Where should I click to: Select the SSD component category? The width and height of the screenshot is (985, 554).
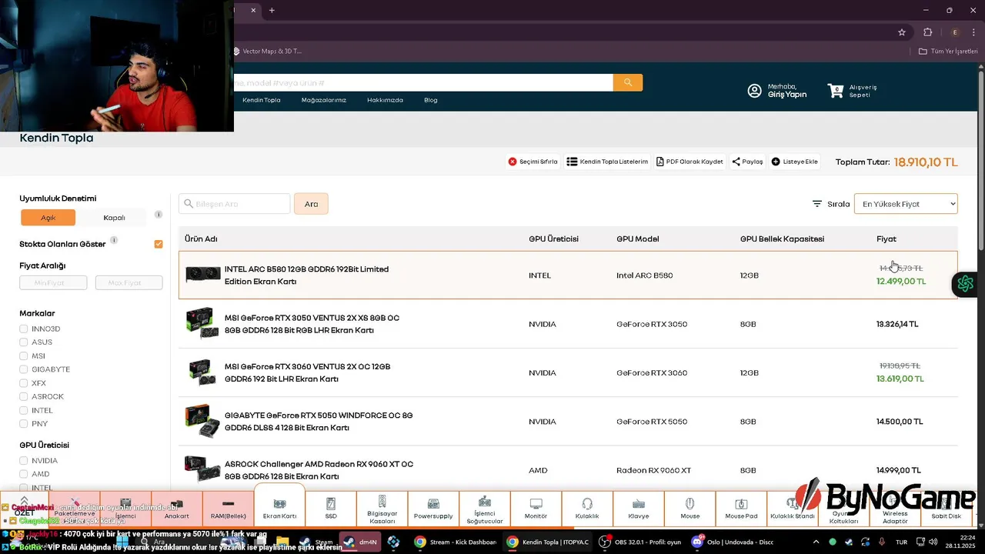pos(331,508)
